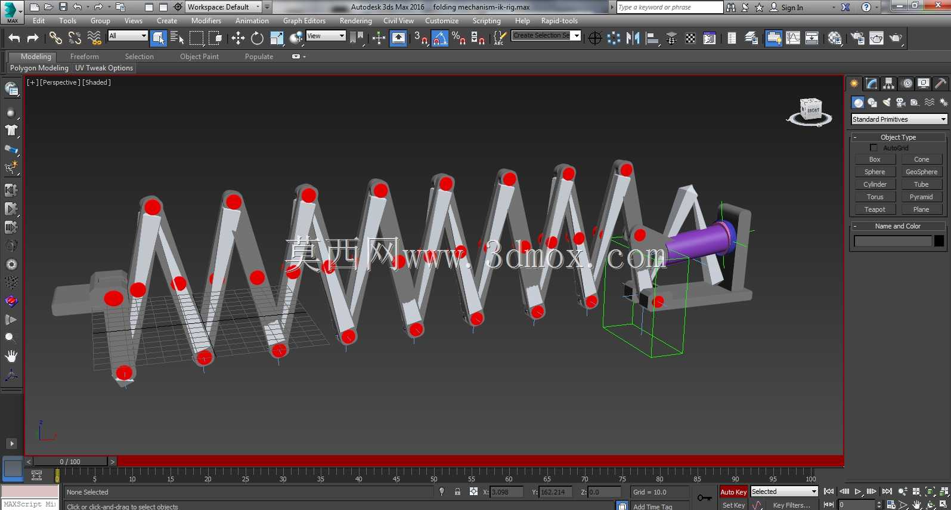Open the selection filter All dropdown
The height and width of the screenshot is (510, 951).
click(128, 36)
